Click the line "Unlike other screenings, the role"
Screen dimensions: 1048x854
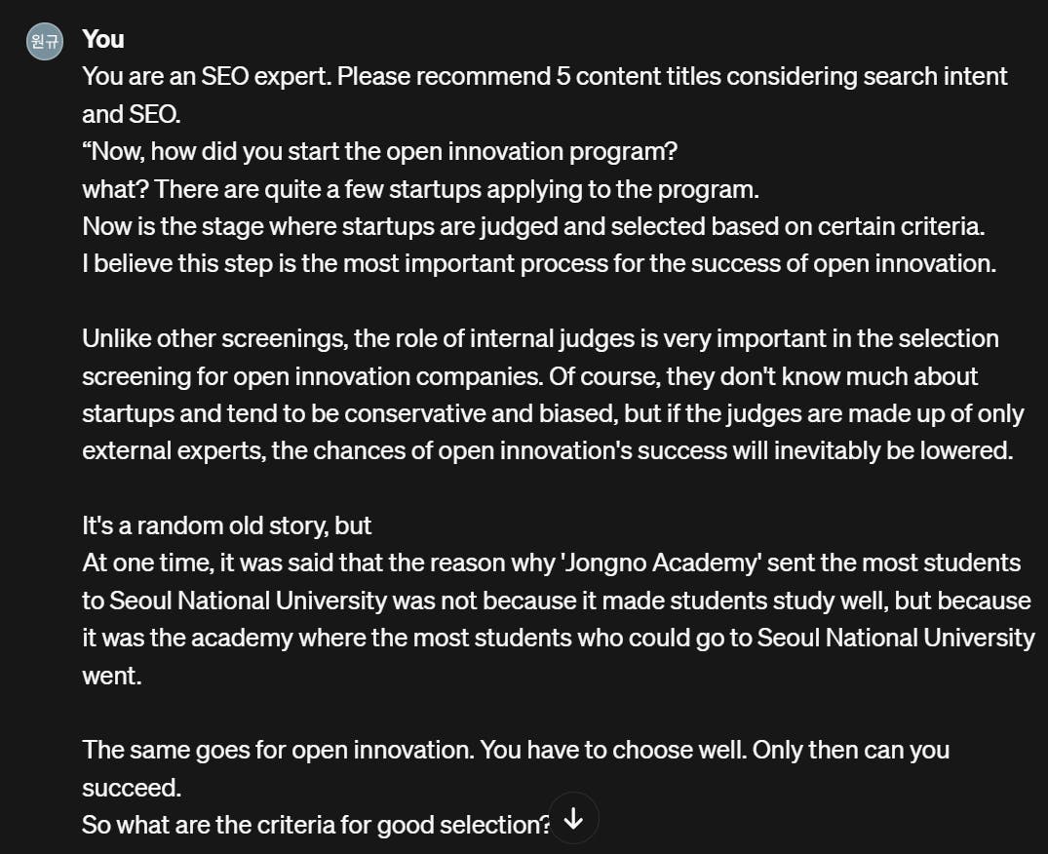click(x=540, y=339)
